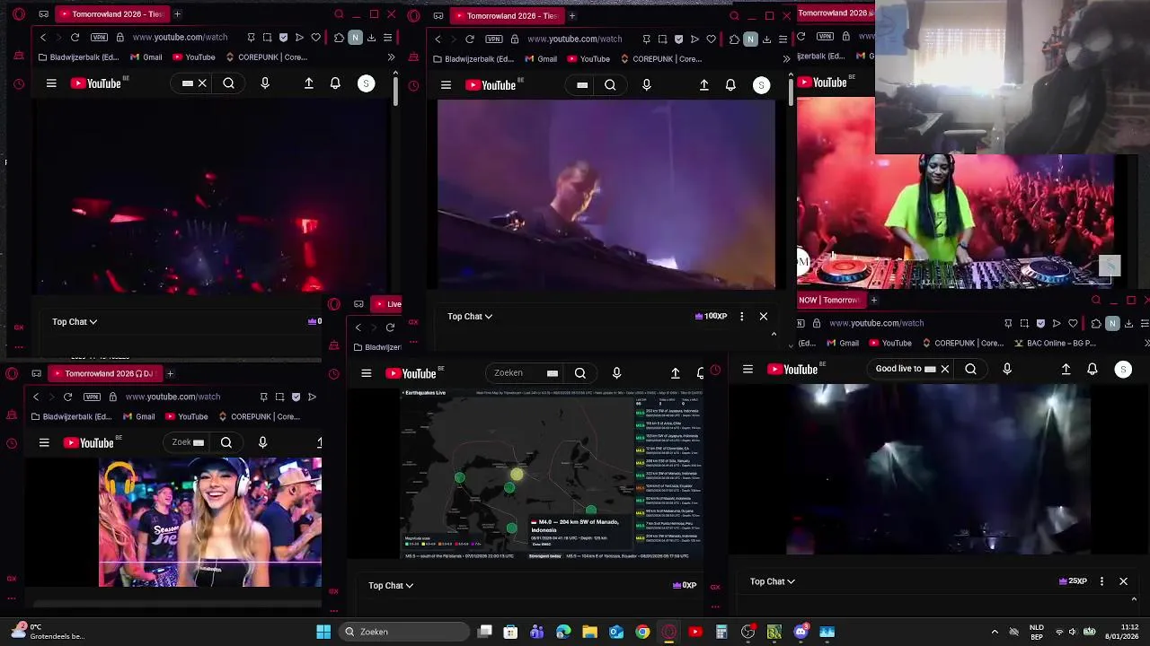The width and height of the screenshot is (1150, 646).
Task: Open Gmail bookmark in top-left window
Action: (x=146, y=57)
